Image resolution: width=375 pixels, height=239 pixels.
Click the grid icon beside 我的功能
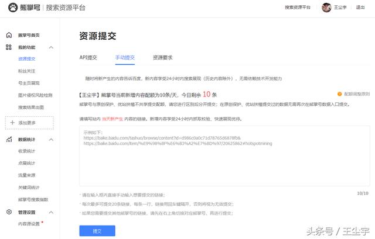tap(9, 47)
